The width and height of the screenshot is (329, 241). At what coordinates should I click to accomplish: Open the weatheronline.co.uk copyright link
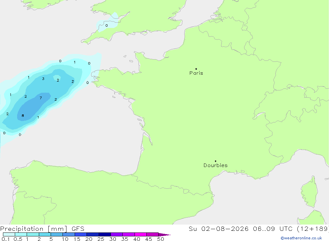(301, 238)
